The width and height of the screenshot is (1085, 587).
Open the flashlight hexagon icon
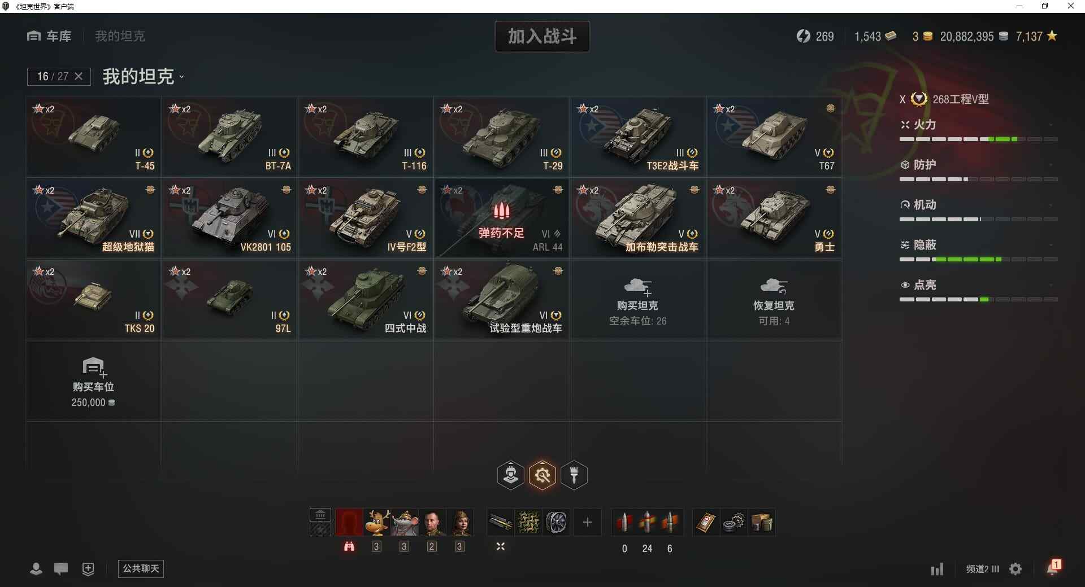coord(574,475)
